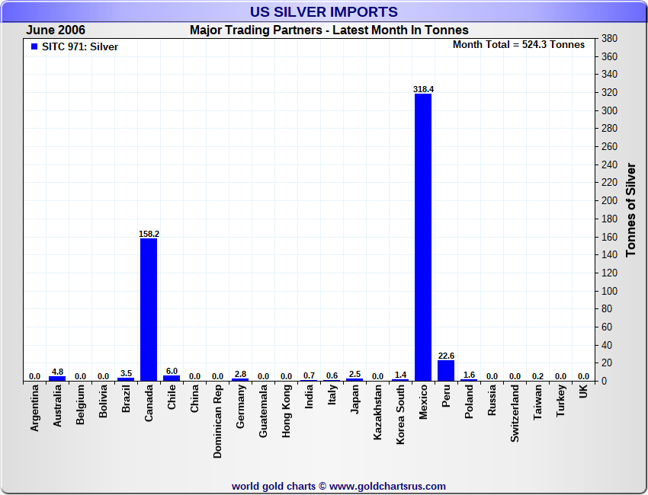Click the Mexico bar in chart
Viewport: 648px width, 495px height.
(x=423, y=237)
